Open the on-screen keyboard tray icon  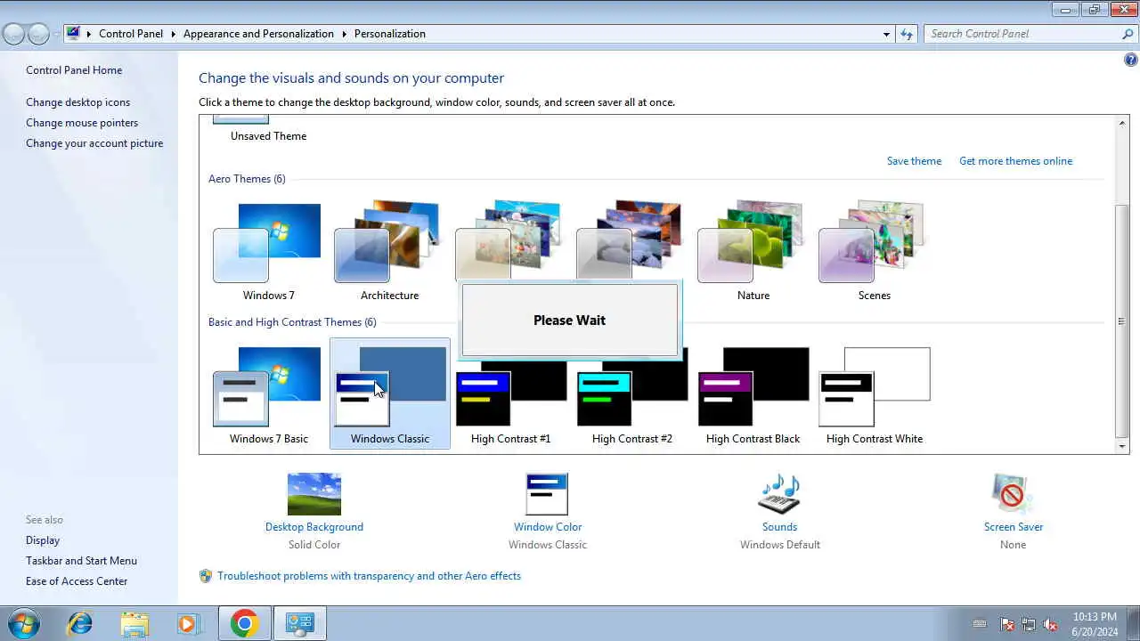(x=981, y=624)
